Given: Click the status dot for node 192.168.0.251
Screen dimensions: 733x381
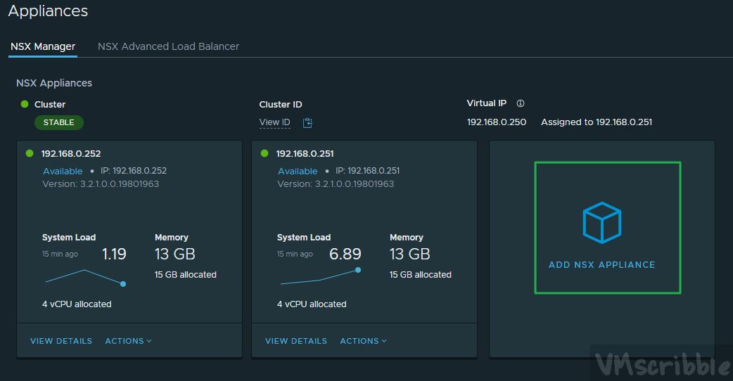Looking at the screenshot, I should coord(264,153).
